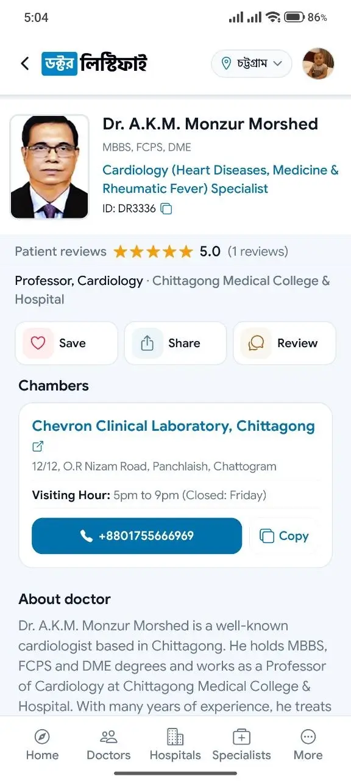Open Chevron Clinical Laboratory, Chittagong link
The width and height of the screenshot is (351, 781).
coord(174,426)
